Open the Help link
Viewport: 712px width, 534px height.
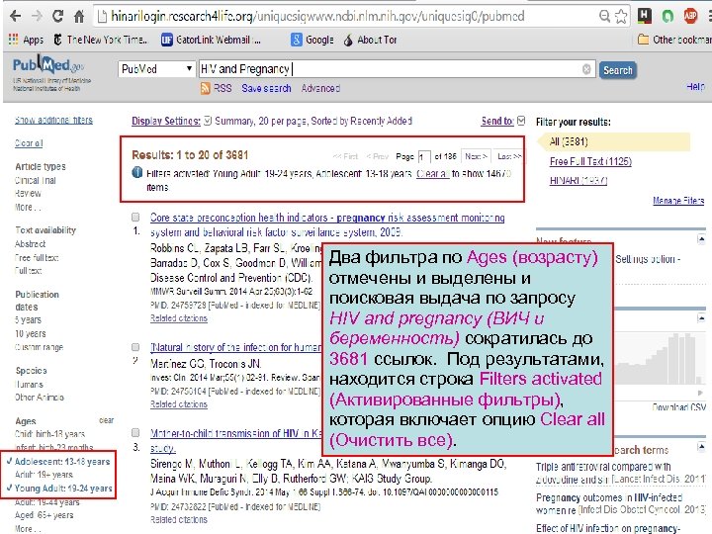coord(695,86)
